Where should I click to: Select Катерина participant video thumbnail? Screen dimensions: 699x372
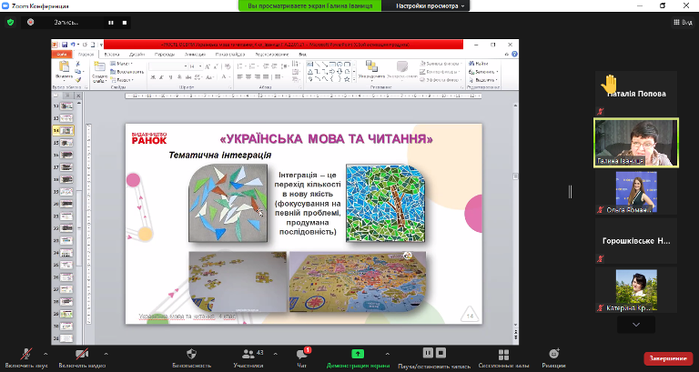click(636, 290)
